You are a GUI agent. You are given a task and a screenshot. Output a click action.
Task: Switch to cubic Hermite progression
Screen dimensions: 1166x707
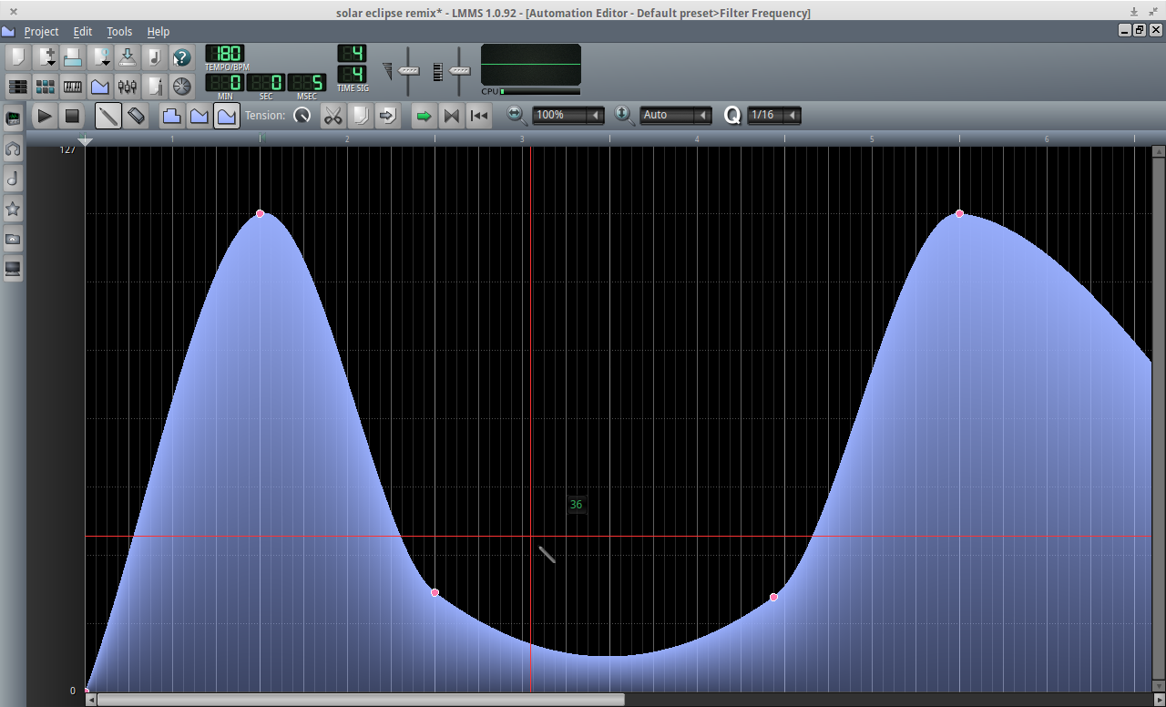point(227,116)
